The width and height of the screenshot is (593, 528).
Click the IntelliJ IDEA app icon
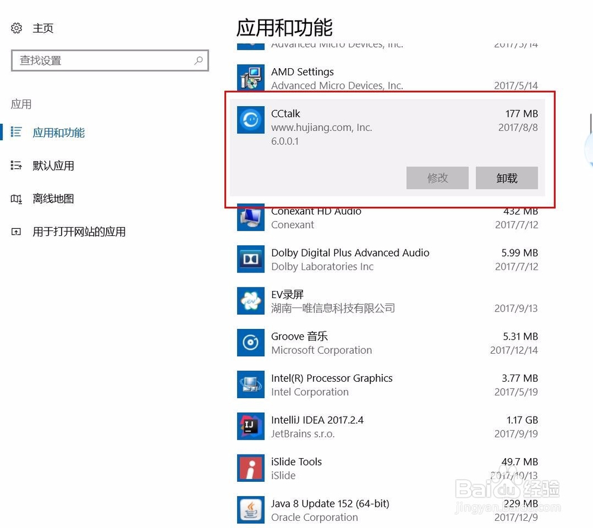[x=251, y=426]
